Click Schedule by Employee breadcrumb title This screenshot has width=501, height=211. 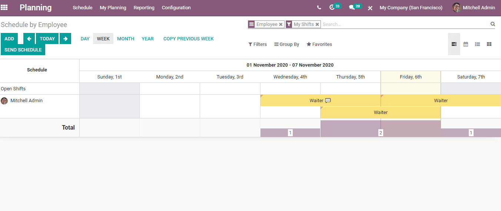tap(34, 25)
